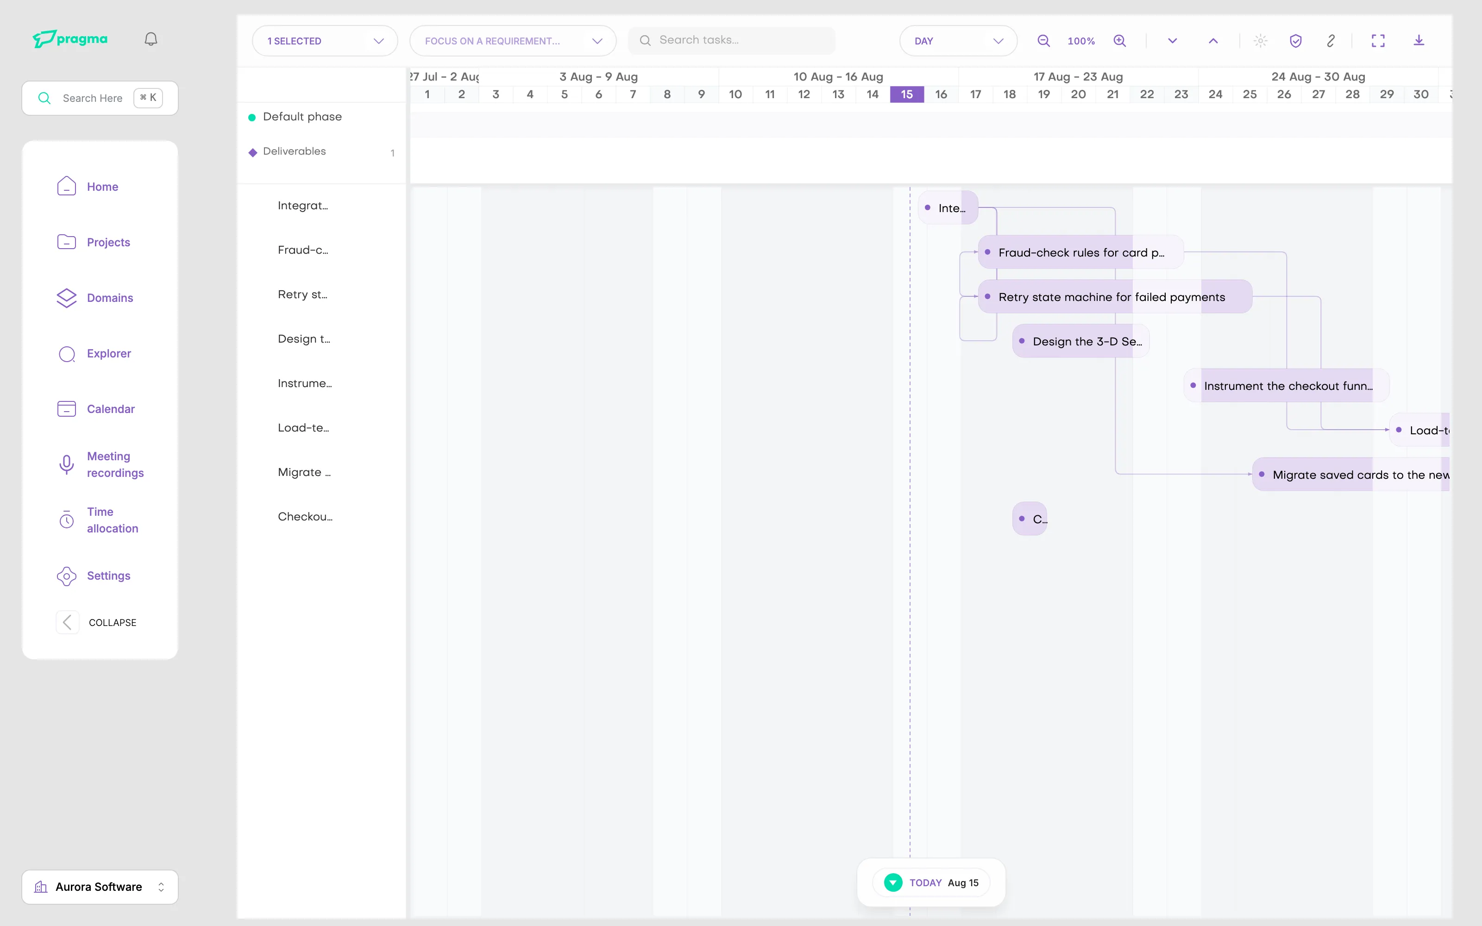Click the 100% zoom level

tap(1081, 41)
